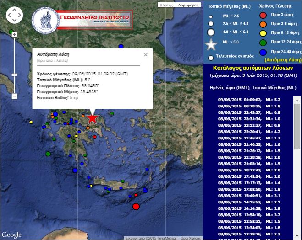Click the yellow legend circle Πριν 6-12 ώρες
302x240 pixels.
(263, 33)
